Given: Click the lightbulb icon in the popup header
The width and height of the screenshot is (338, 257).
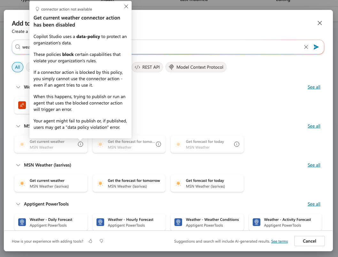Looking at the screenshot, I should coord(37,9).
